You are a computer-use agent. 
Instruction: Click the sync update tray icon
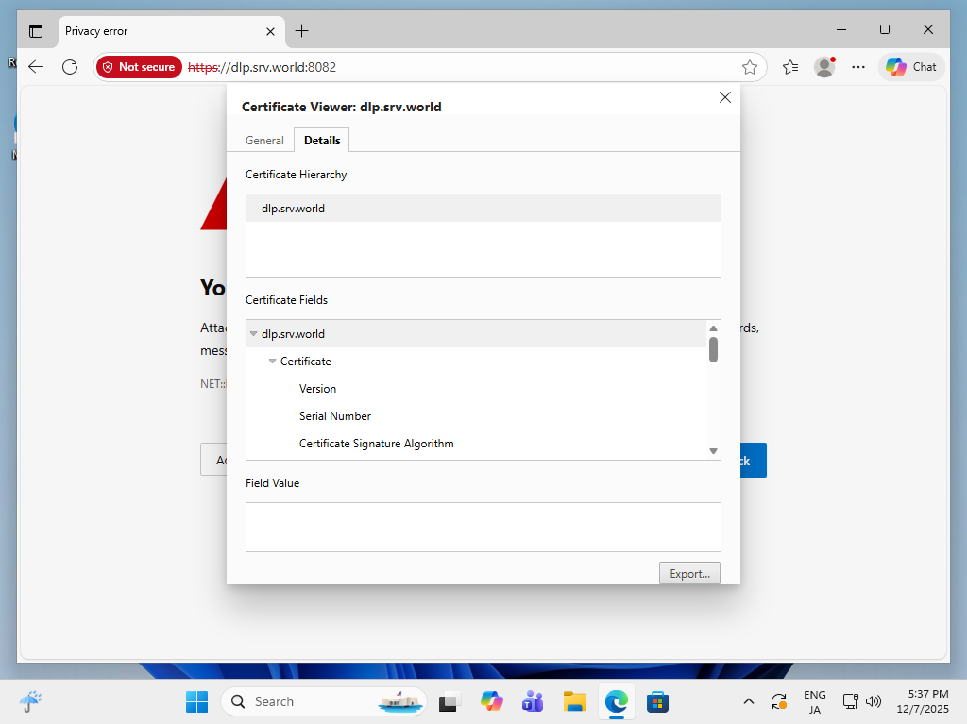(778, 701)
